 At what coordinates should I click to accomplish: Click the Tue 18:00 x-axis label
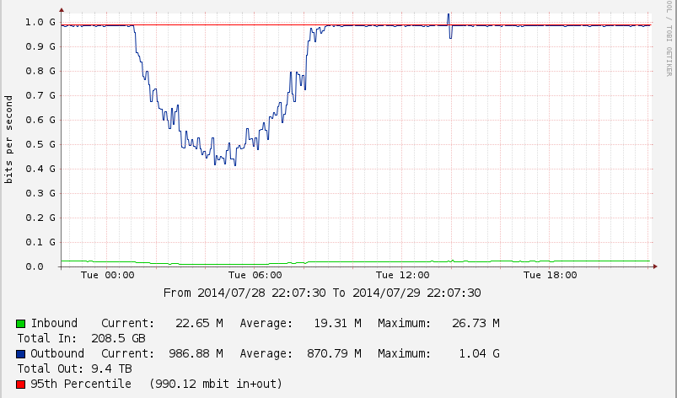point(550,275)
